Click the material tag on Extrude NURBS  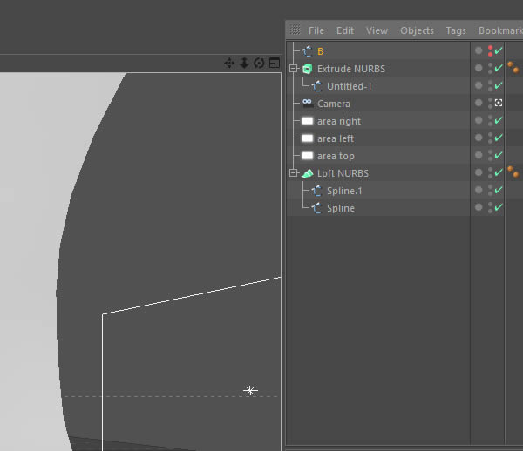(x=513, y=67)
